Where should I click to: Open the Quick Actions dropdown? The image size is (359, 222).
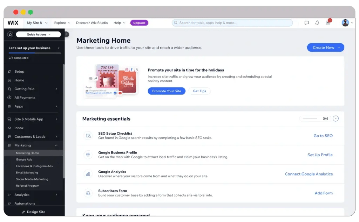tap(38, 34)
